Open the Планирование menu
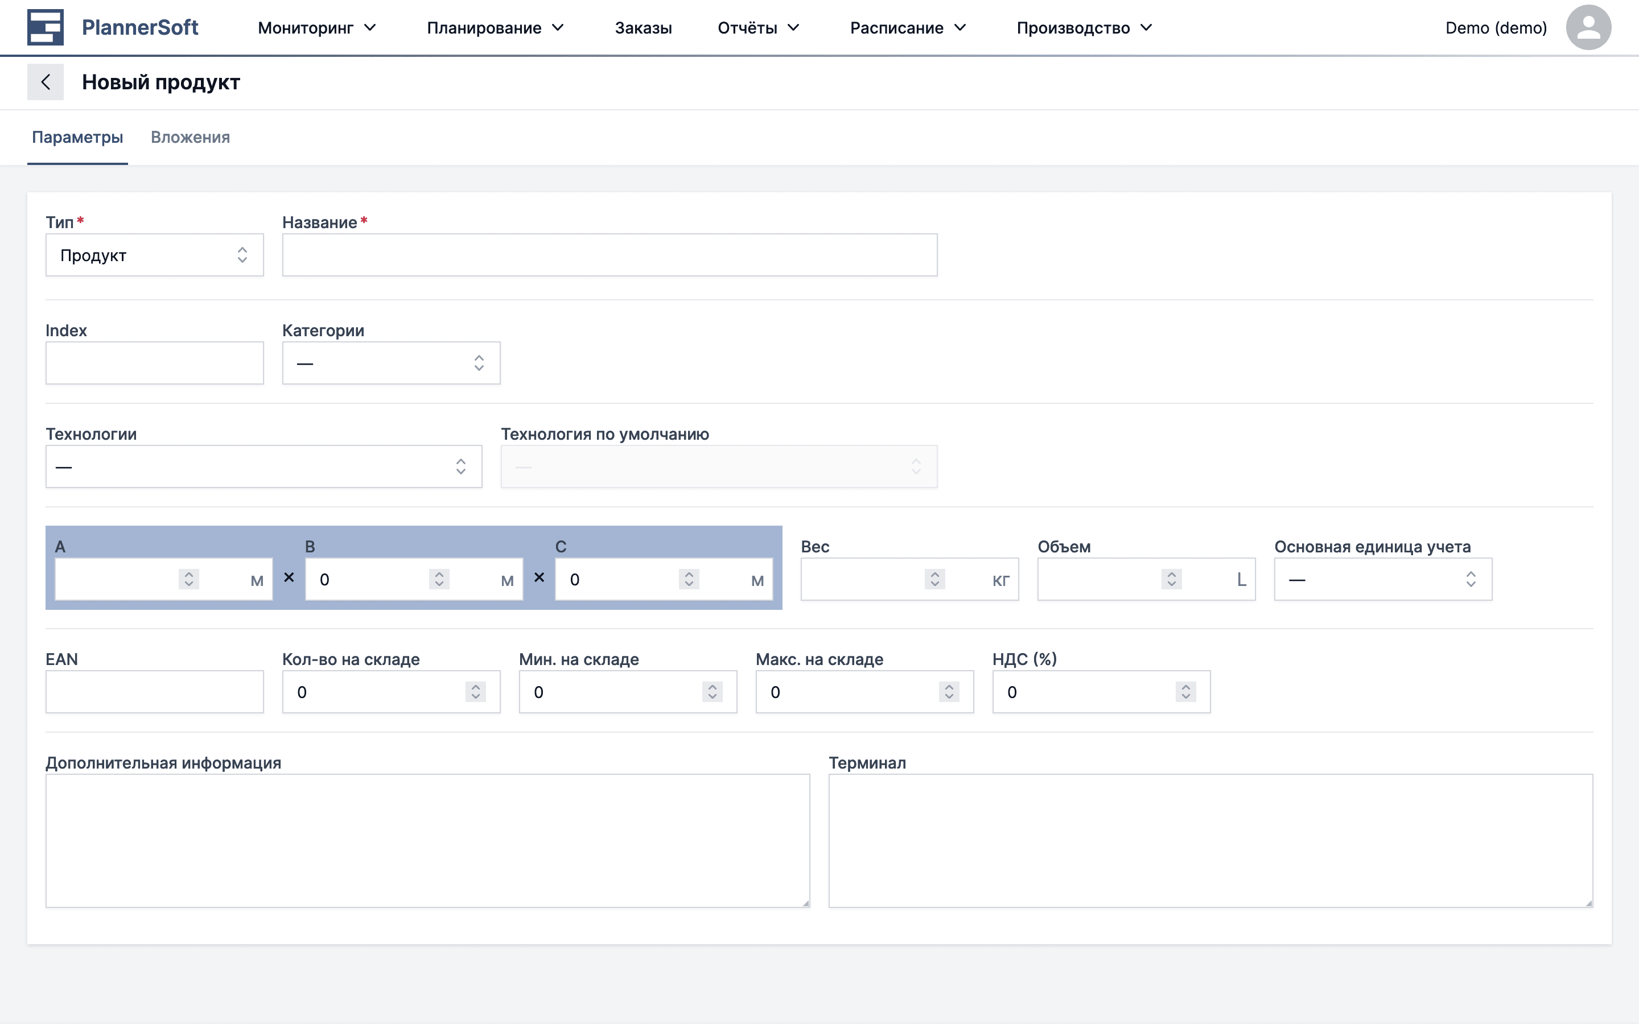 click(x=495, y=28)
